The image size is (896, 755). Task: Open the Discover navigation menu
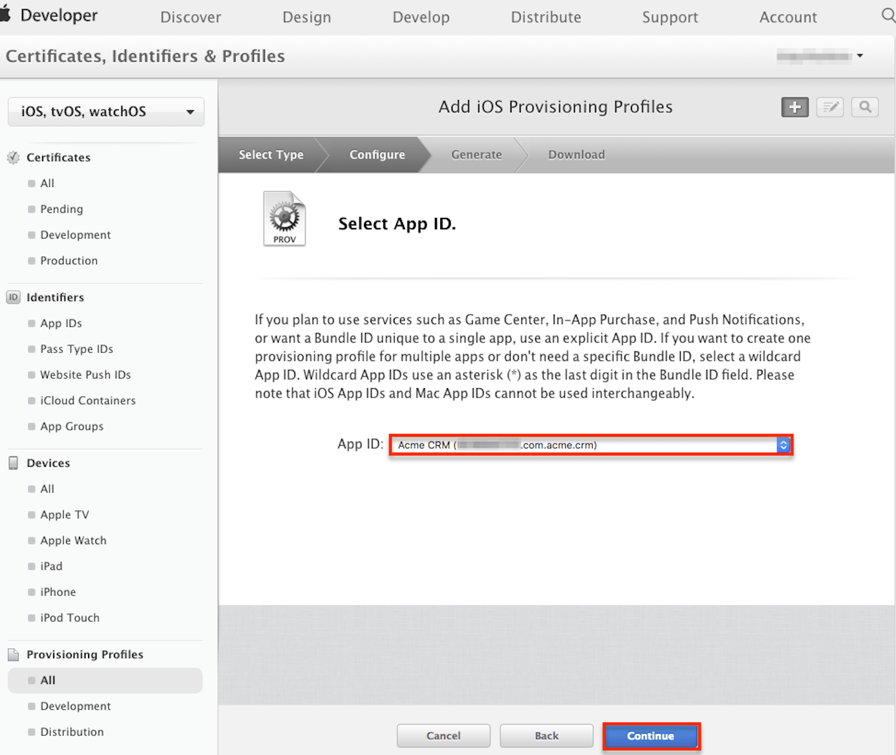pyautogui.click(x=191, y=17)
